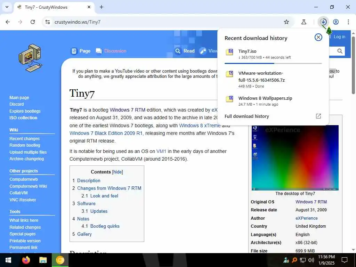Jump to Description contents entry

(89, 180)
